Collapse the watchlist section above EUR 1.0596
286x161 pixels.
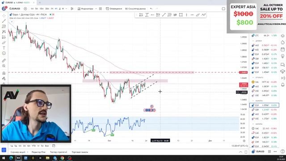tap(253, 101)
